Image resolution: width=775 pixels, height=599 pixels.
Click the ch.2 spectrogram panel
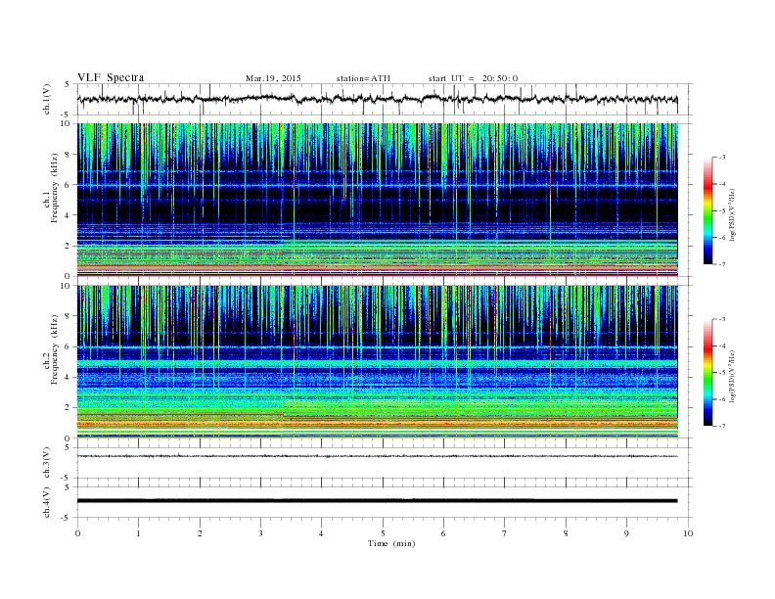pyautogui.click(x=378, y=362)
